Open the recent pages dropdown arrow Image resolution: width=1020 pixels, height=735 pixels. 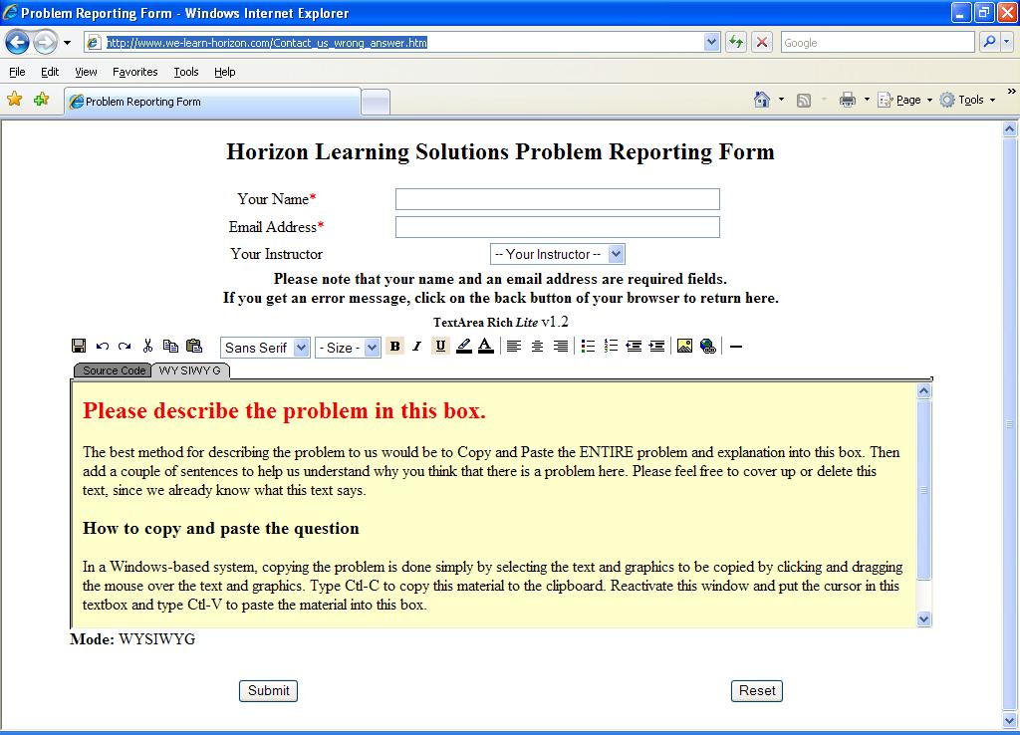click(x=67, y=43)
